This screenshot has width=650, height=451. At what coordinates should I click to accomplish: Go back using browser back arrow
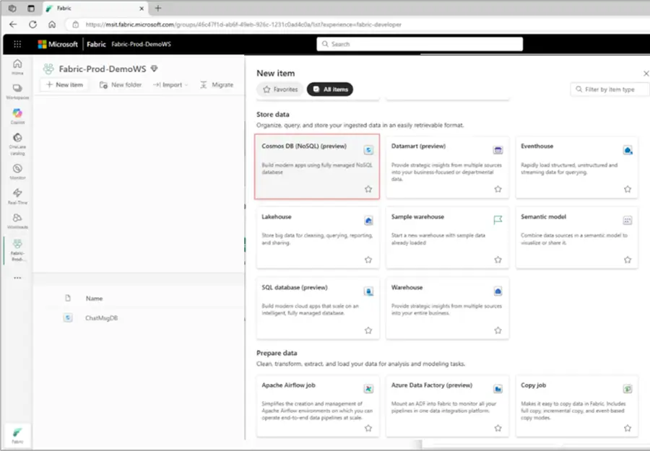click(13, 25)
